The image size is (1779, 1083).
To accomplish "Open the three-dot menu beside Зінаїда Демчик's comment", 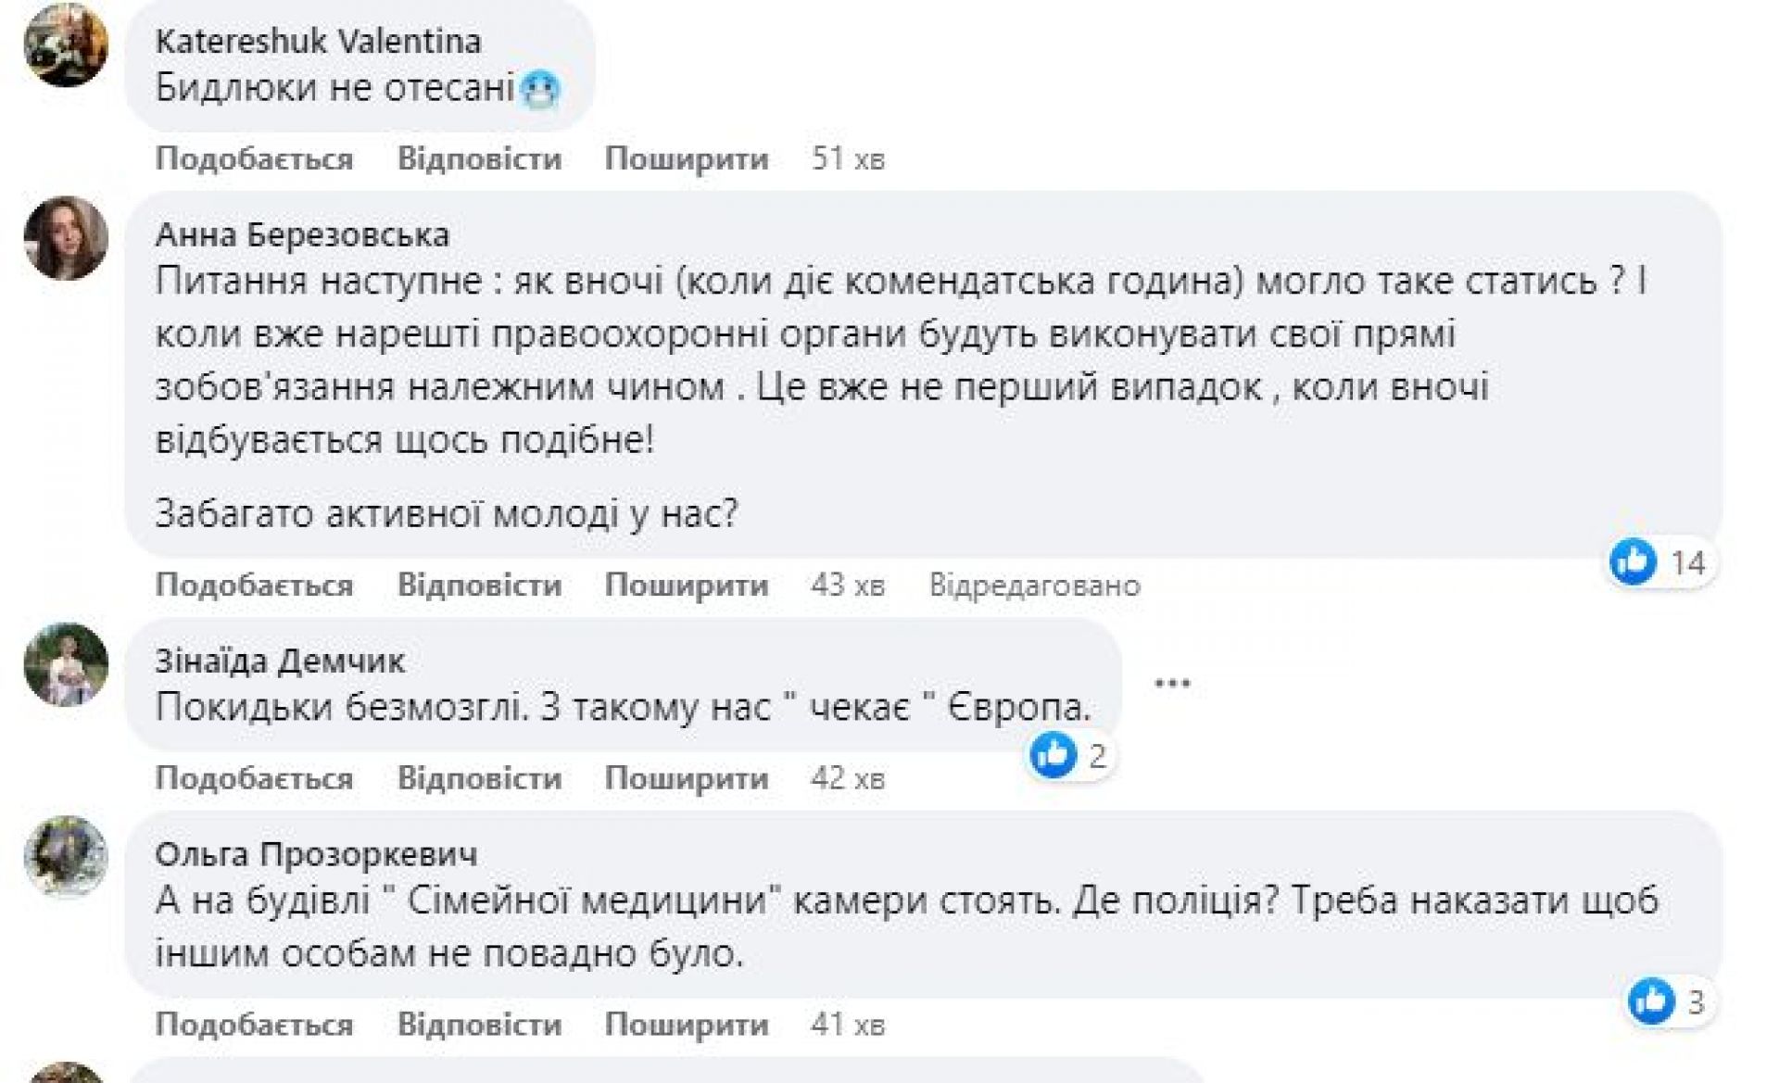I will (x=1172, y=684).
